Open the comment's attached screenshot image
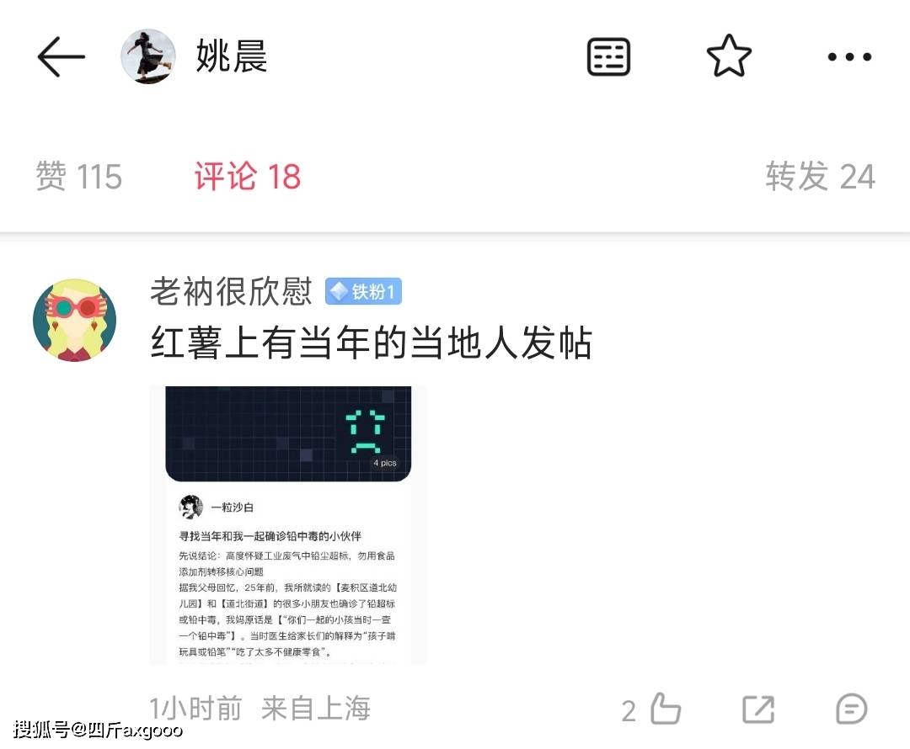The height and width of the screenshot is (749, 910). [288, 524]
